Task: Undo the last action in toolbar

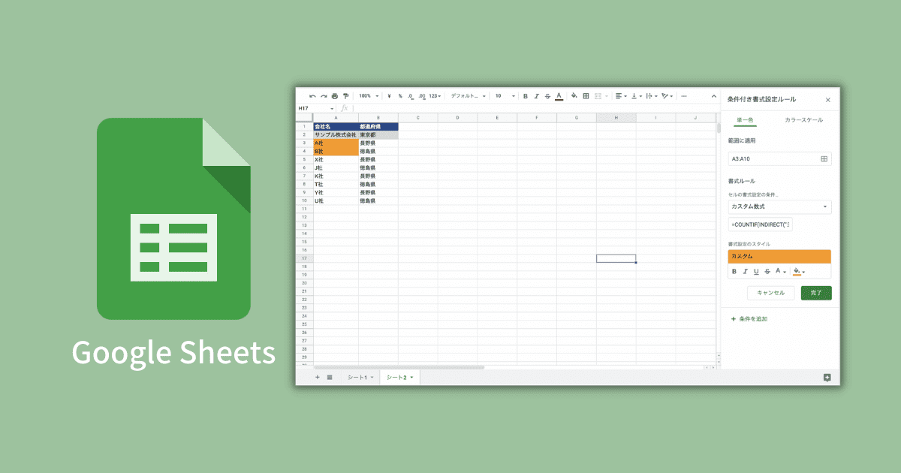Action: coord(312,96)
